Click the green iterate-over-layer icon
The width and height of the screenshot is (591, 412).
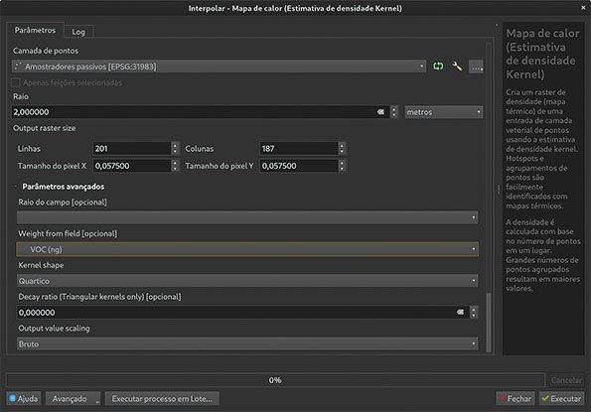(438, 67)
